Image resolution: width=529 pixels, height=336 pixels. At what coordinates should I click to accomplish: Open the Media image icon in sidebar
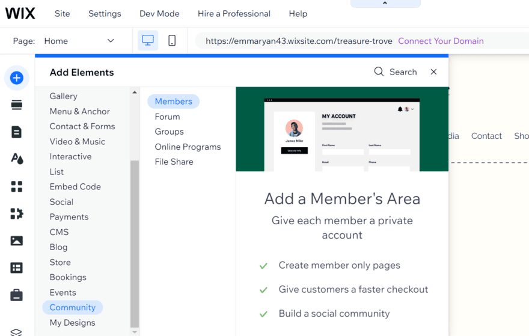[17, 240]
